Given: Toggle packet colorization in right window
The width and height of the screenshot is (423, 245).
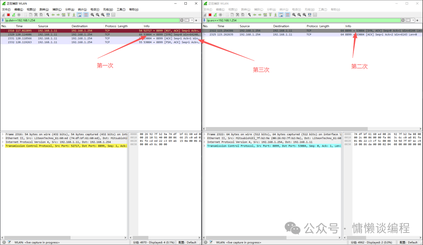Looking at the screenshot, I should [287, 15].
